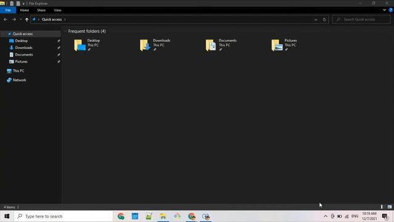Click the New folder icon in title bar

(x=18, y=4)
